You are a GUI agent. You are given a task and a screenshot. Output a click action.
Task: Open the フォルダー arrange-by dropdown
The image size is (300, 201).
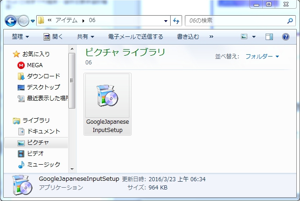point(262,57)
